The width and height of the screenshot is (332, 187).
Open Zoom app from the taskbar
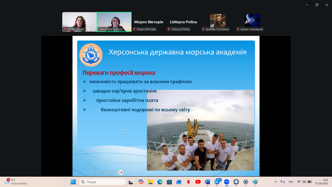coord(227,182)
